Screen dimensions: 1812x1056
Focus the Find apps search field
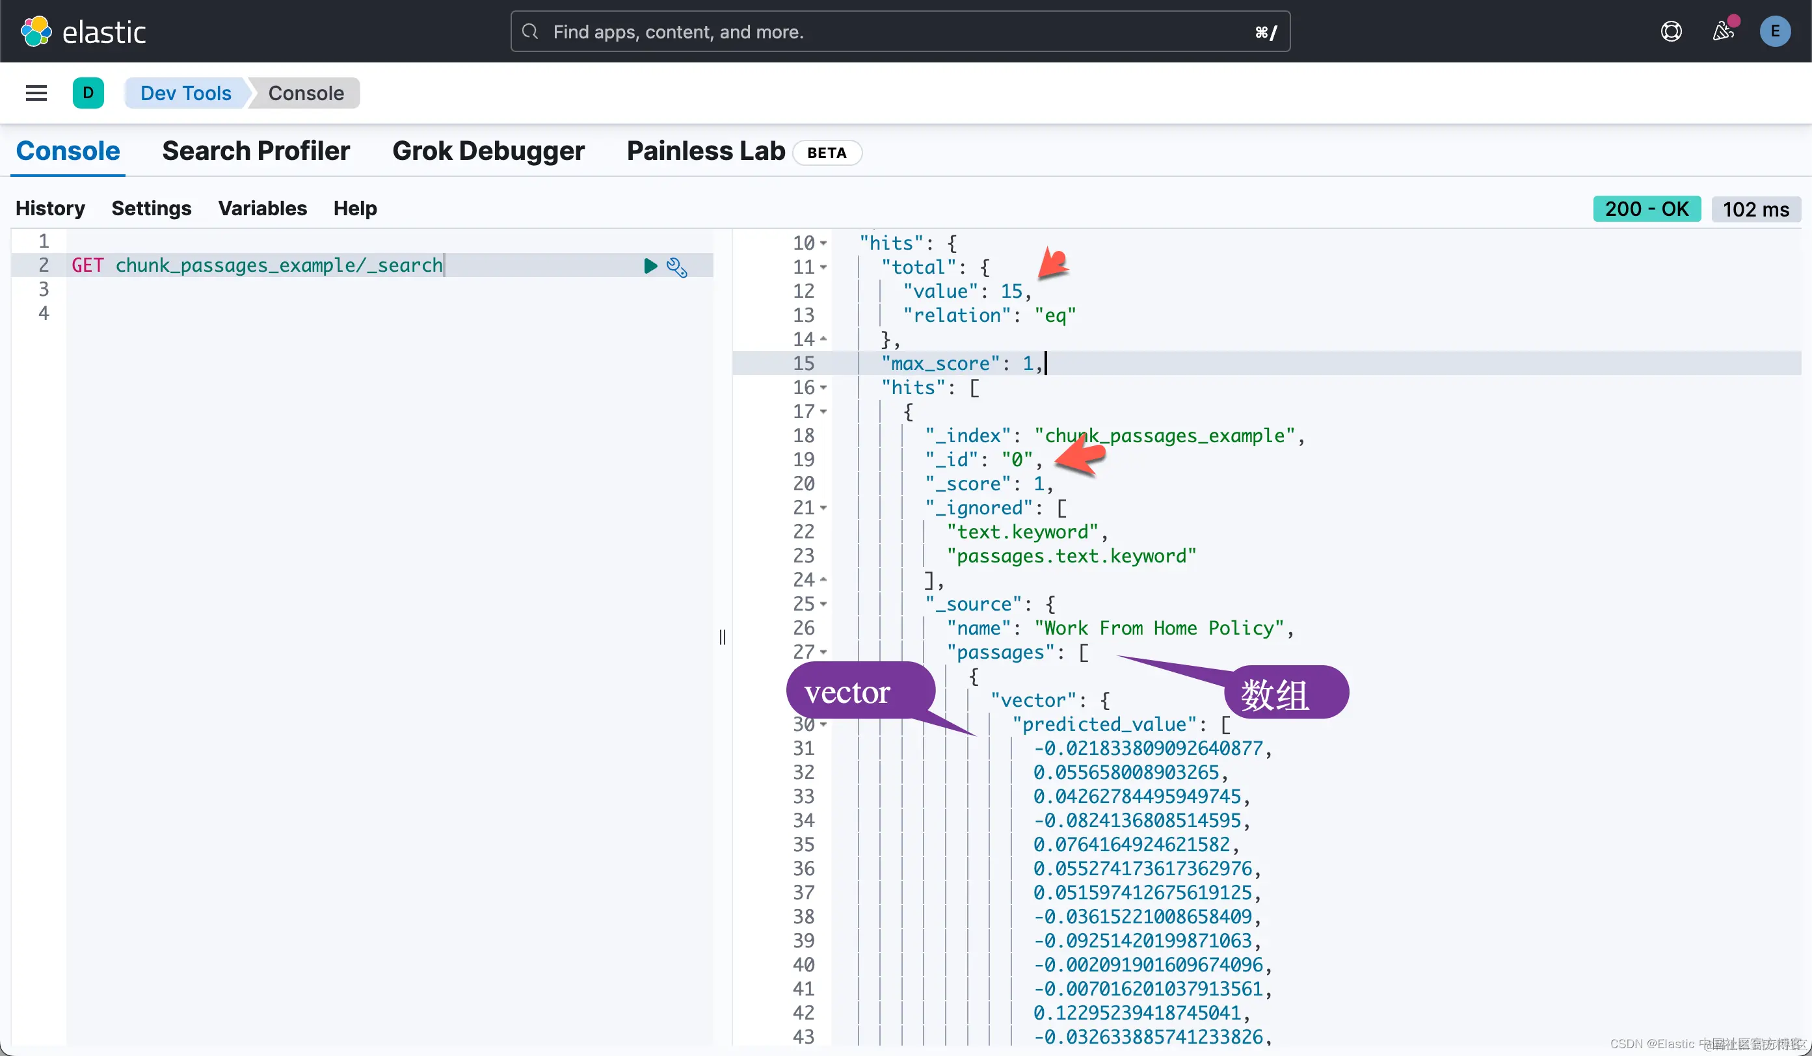click(899, 32)
